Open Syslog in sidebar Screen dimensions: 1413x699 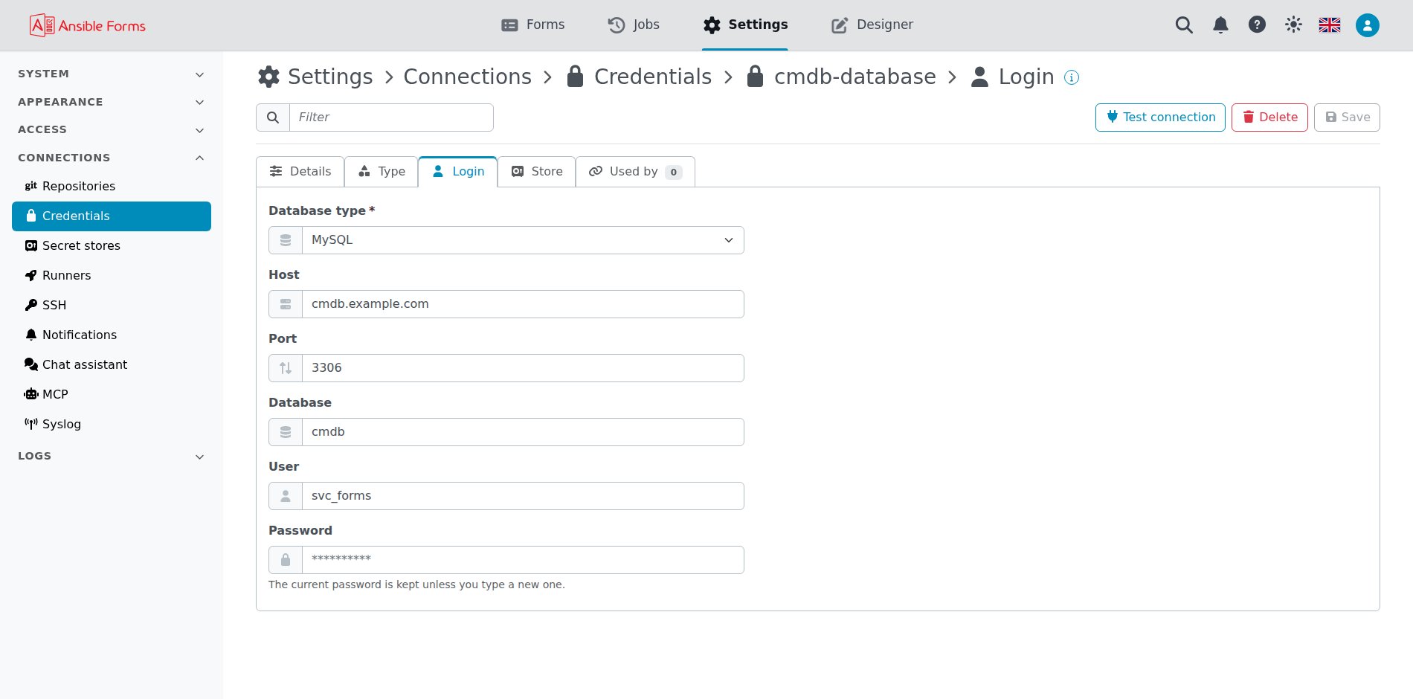[x=112, y=425]
